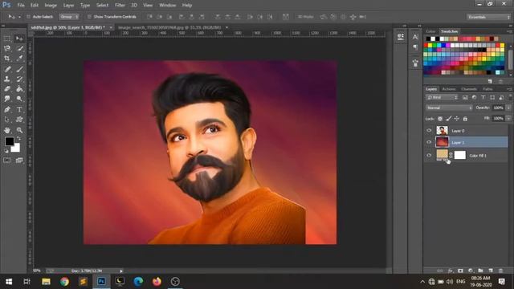Select the History Brush tool

point(19,79)
